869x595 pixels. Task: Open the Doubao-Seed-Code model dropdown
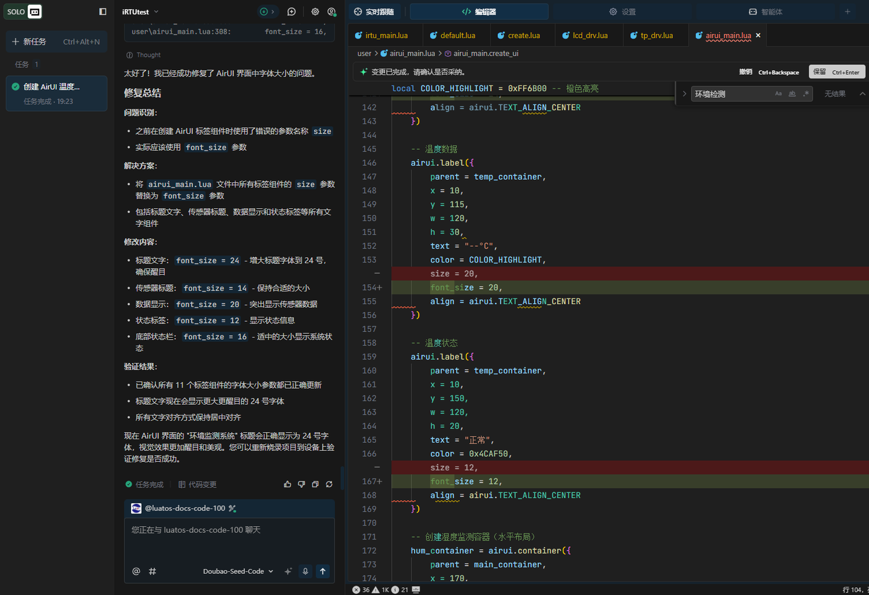[x=238, y=571]
